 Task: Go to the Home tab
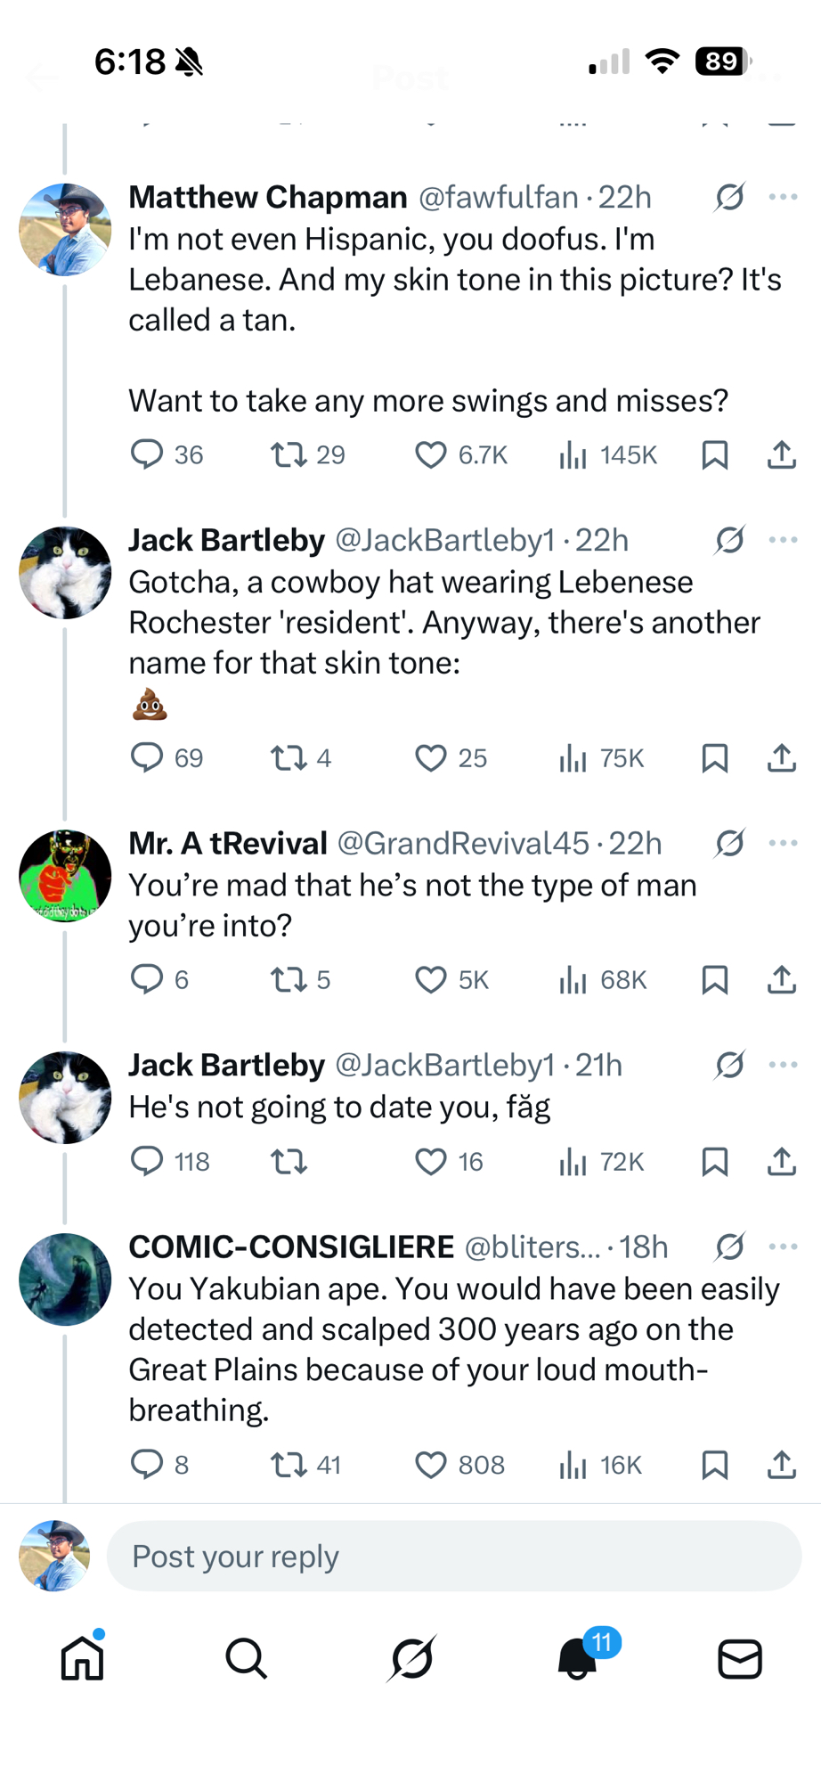click(x=83, y=1658)
